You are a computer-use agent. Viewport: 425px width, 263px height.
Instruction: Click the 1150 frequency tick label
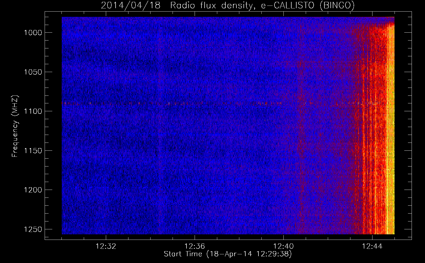[33, 151]
